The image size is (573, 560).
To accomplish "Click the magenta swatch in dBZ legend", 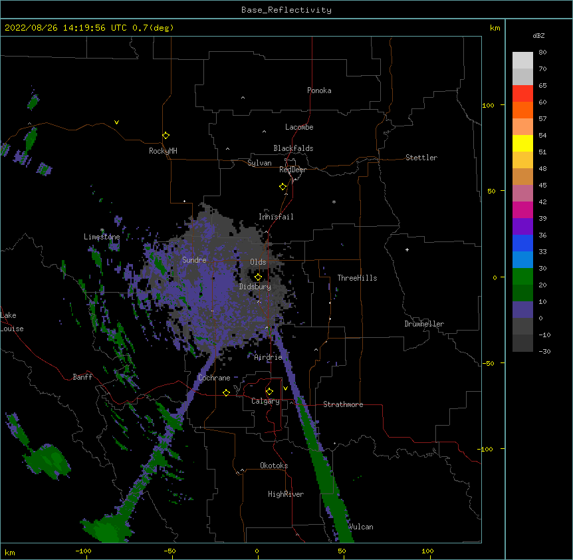I will pyautogui.click(x=522, y=210).
